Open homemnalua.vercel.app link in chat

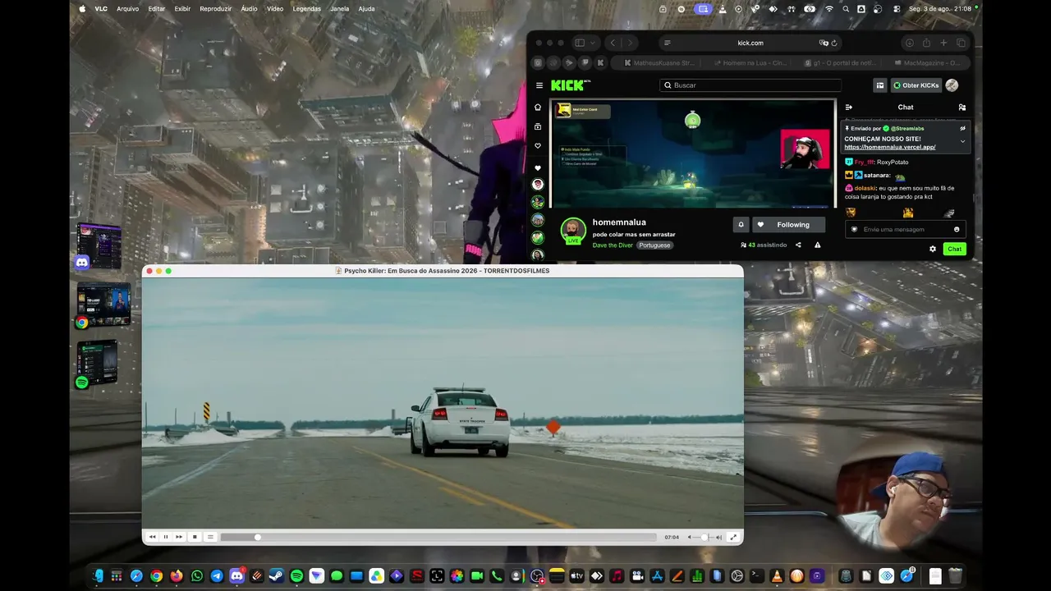click(890, 147)
